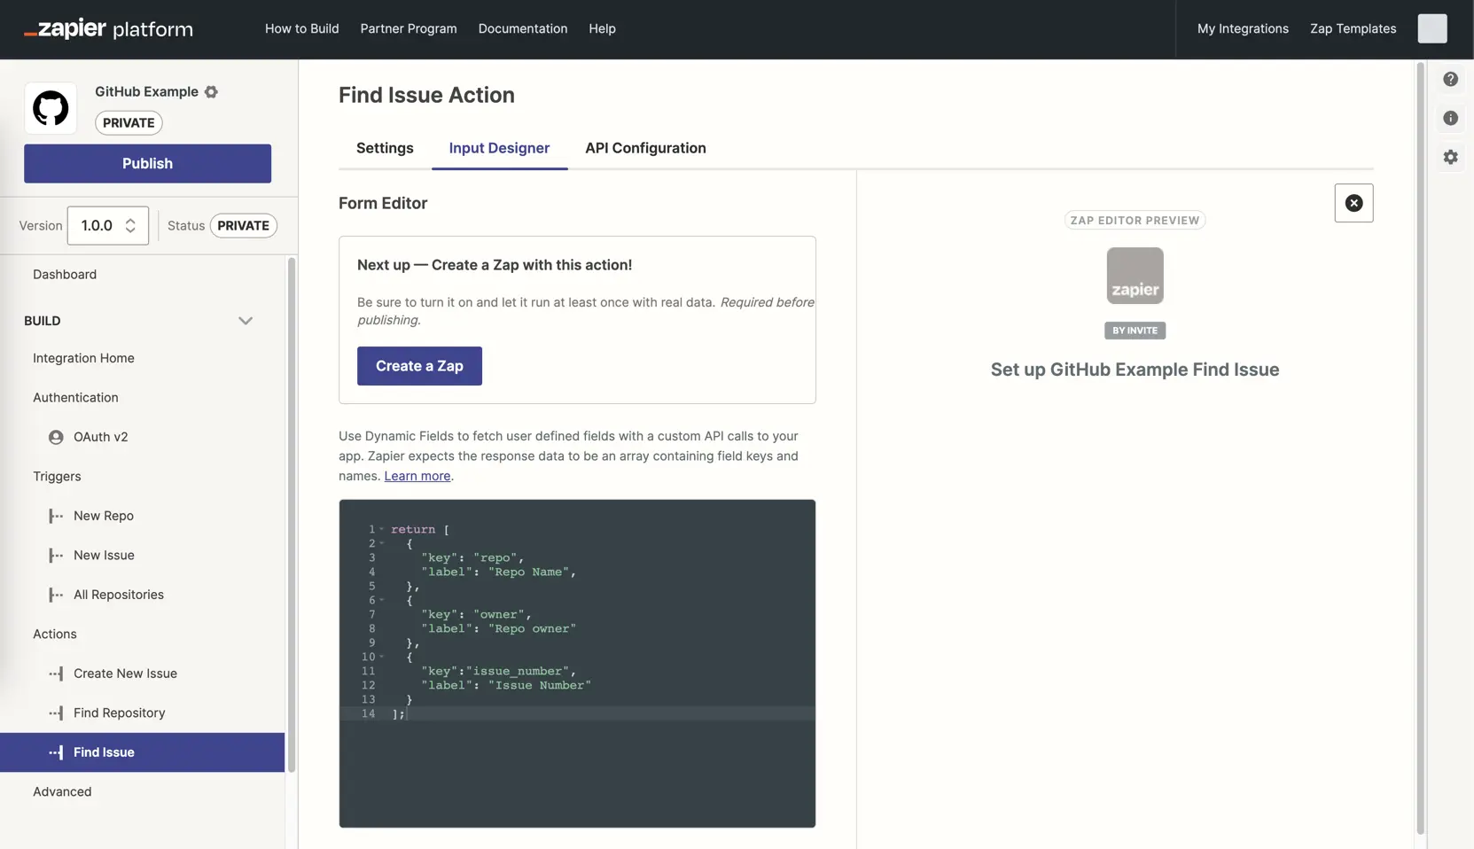This screenshot has height=849, width=1474.
Task: Open the Learn more link
Action: [417, 476]
